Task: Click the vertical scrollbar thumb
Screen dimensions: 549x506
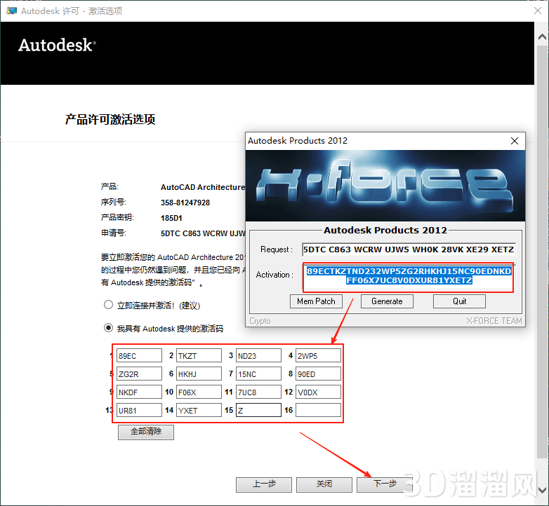Action: coord(542,252)
